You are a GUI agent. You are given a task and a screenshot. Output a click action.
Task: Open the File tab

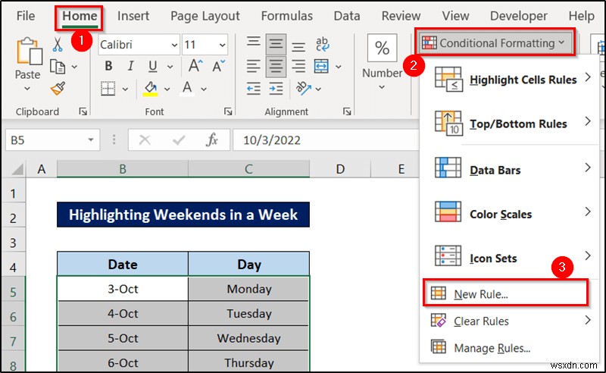(x=26, y=16)
